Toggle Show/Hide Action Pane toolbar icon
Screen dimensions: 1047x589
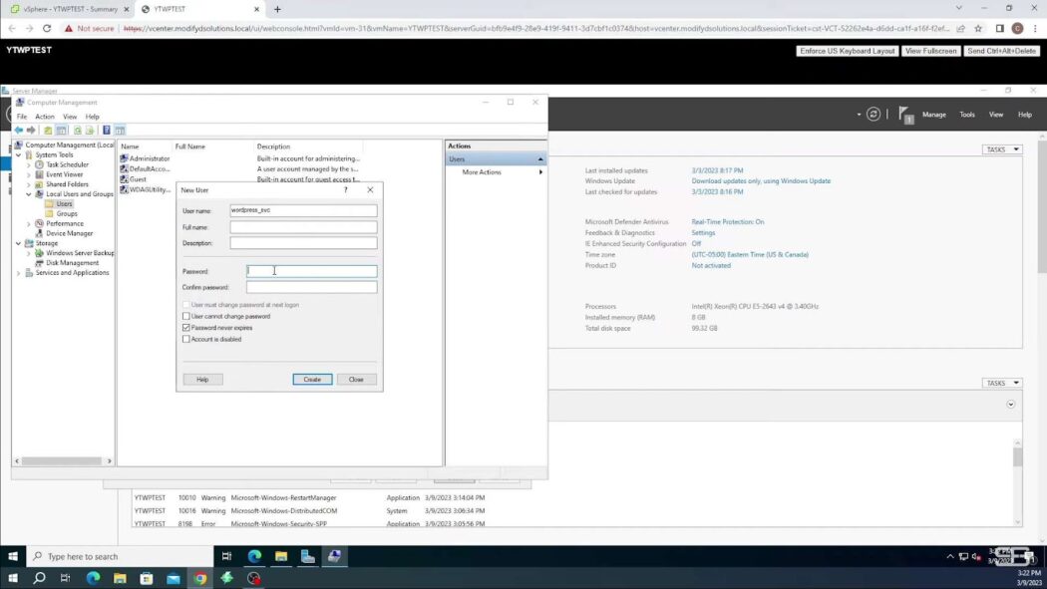(120, 131)
